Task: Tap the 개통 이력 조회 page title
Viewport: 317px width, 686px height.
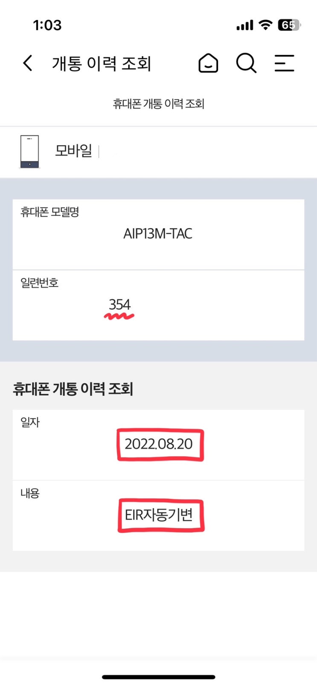Action: 102,64
